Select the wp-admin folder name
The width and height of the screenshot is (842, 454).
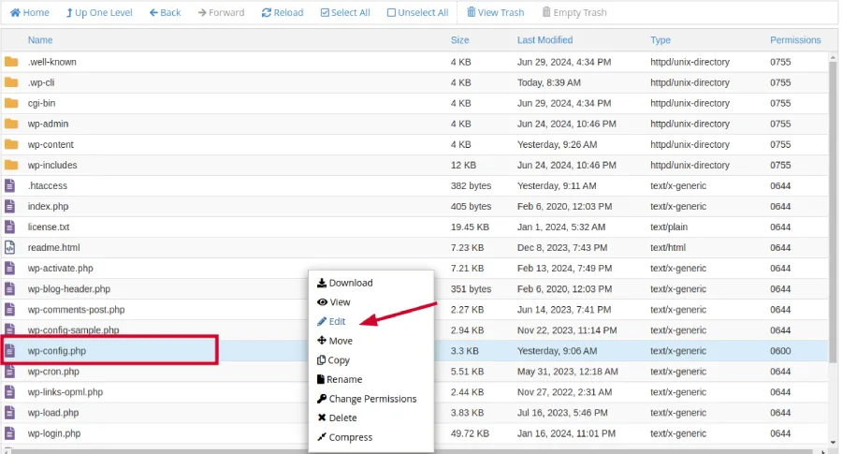click(x=48, y=124)
